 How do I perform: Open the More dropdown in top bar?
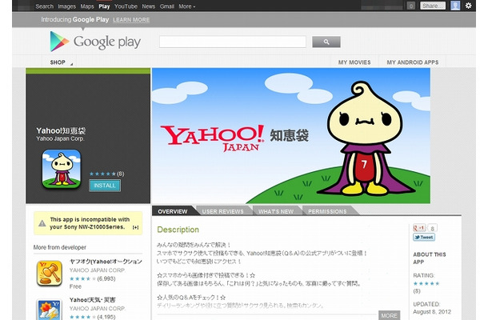click(187, 6)
